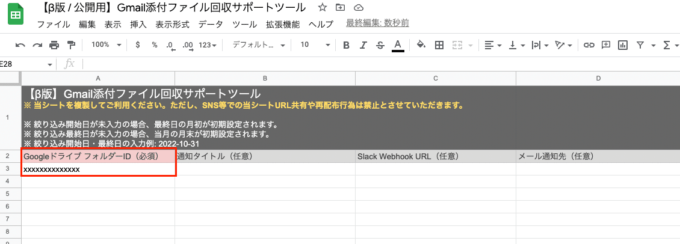
Task: Format as percent
Action: pos(155,44)
